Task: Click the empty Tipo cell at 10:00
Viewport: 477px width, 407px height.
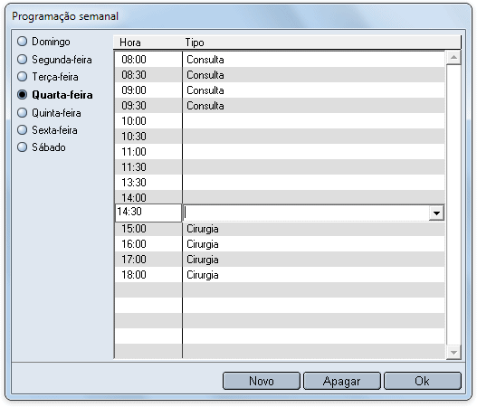Action: tap(314, 121)
